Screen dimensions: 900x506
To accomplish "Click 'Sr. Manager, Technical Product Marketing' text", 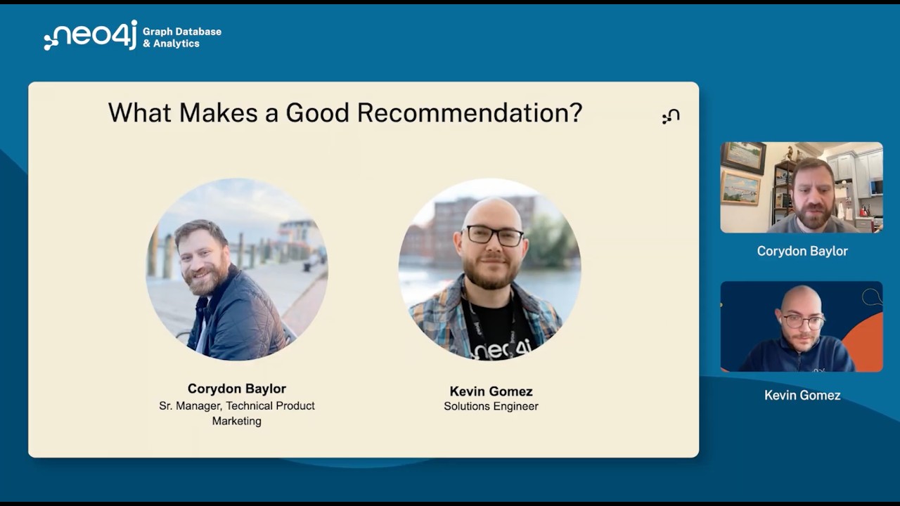I will tap(237, 413).
